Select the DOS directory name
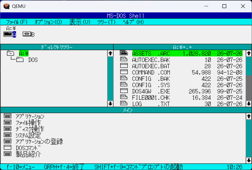Screen dimensions: 252x170 click(x=33, y=60)
